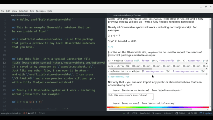213x120 pixels.
Task: Open the Help menu
Action: pyautogui.click(x=50, y=11)
